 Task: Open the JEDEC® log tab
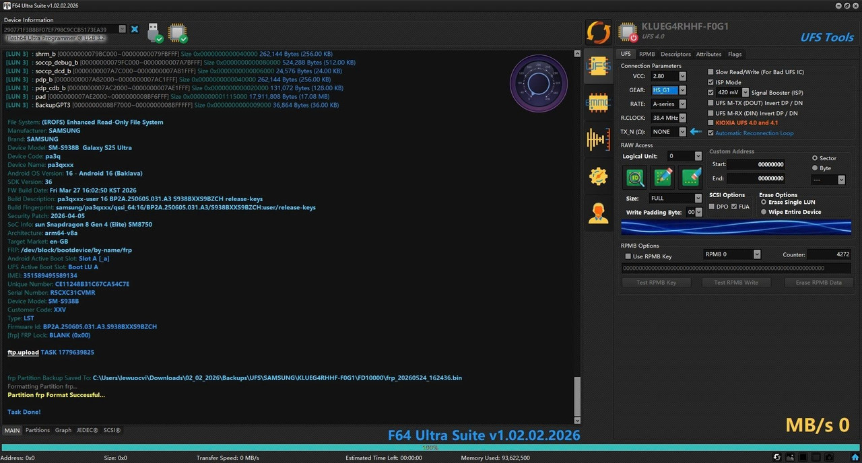(x=87, y=430)
